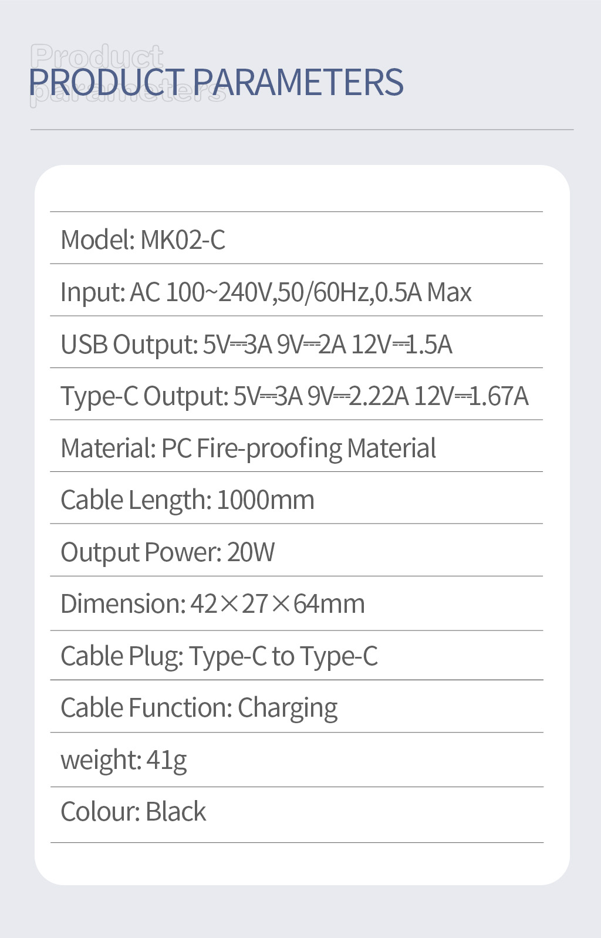The width and height of the screenshot is (601, 938).
Task: Select the Output Power label
Action: 140,552
